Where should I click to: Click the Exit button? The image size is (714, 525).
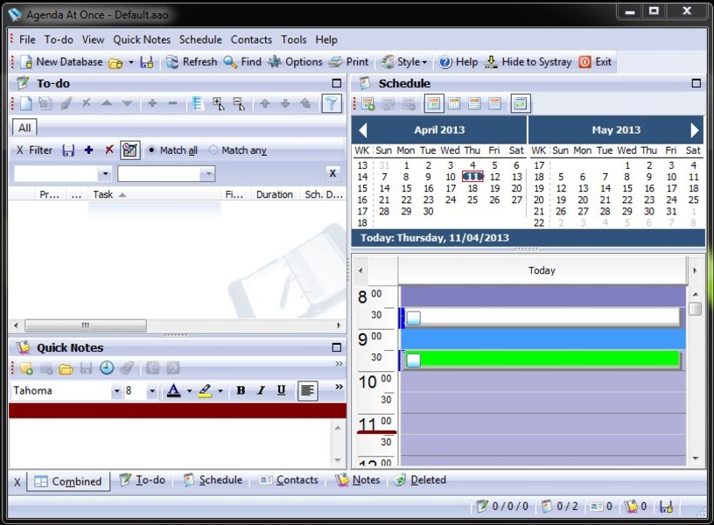click(x=596, y=62)
